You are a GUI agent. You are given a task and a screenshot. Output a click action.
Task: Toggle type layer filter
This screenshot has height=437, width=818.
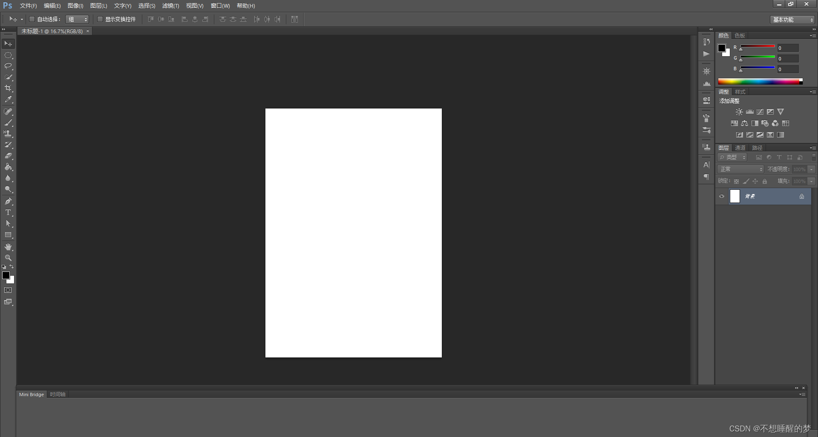[x=779, y=157]
